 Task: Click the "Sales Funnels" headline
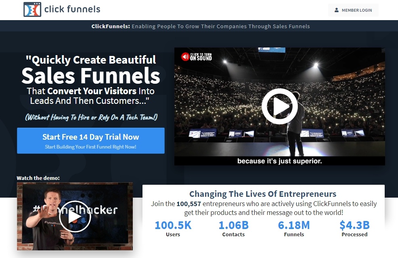click(x=90, y=76)
